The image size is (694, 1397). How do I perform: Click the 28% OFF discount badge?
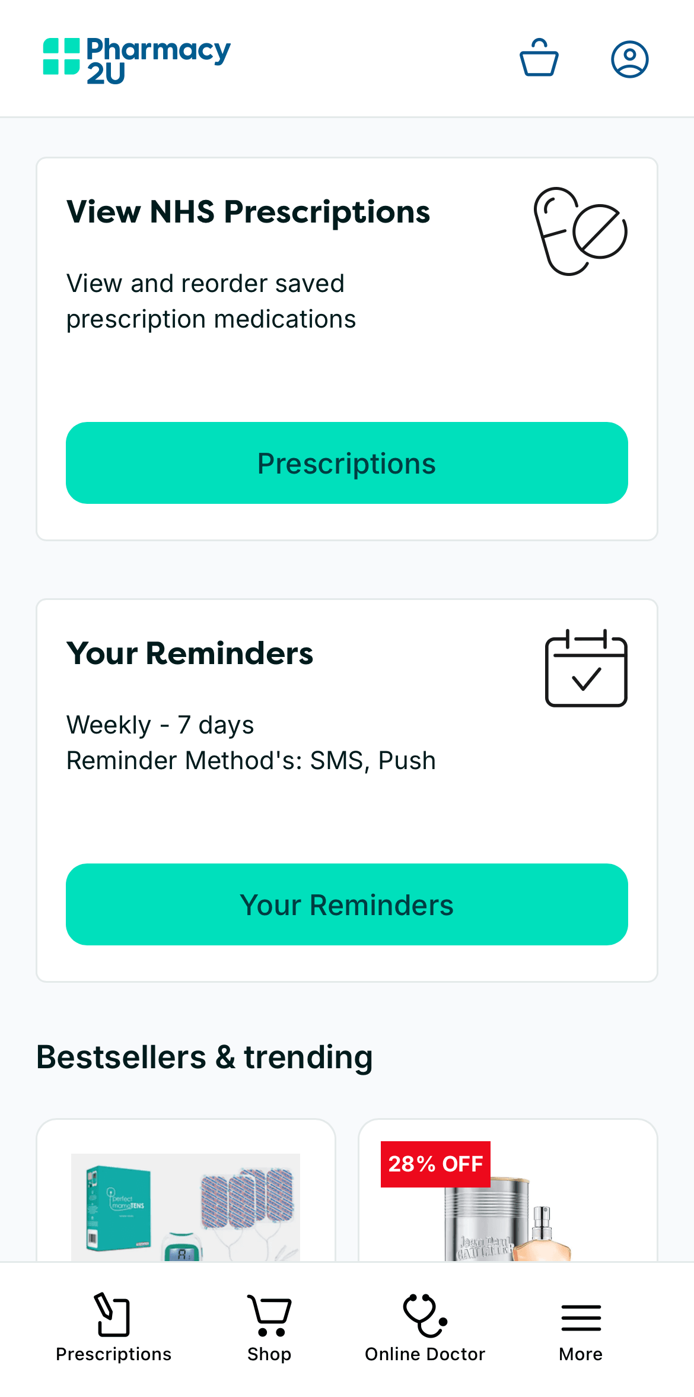click(x=435, y=1164)
